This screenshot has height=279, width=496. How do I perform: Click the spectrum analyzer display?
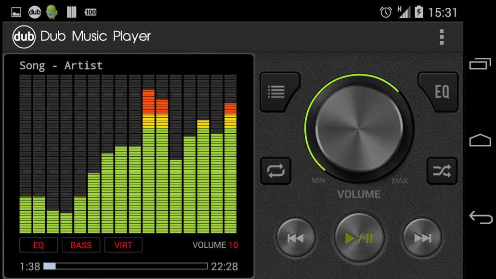click(128, 154)
